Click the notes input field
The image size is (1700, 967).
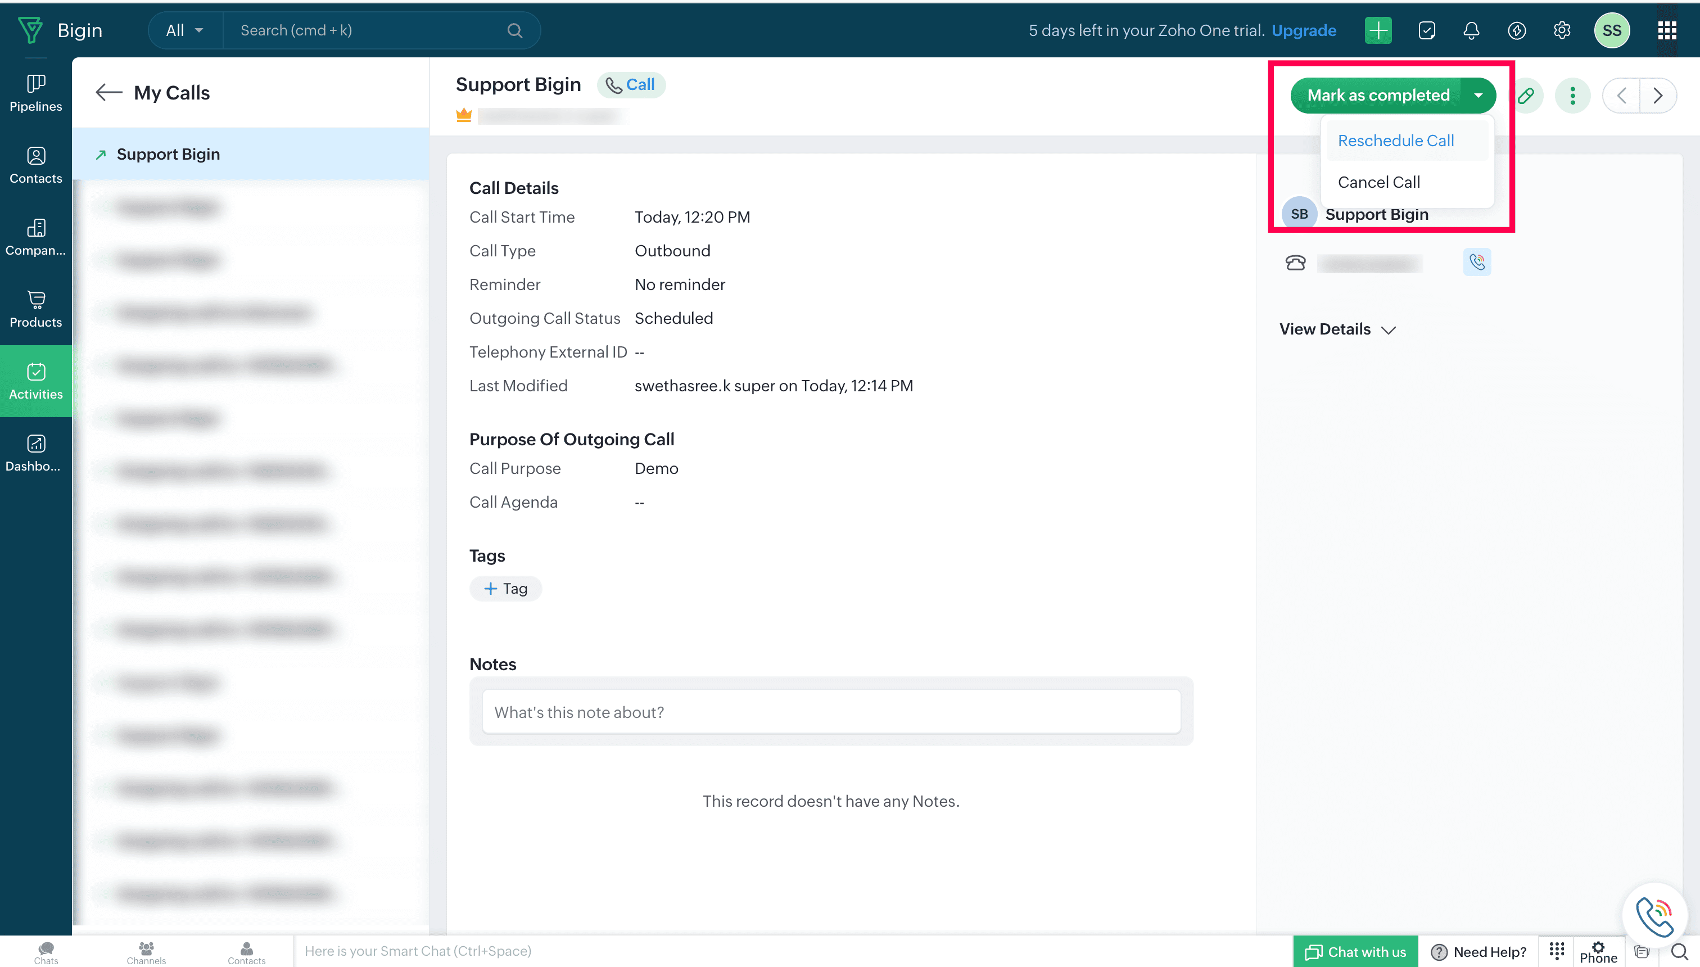(x=831, y=712)
